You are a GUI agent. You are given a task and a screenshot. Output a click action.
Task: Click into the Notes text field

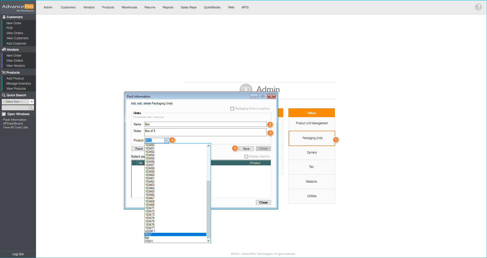tap(205, 132)
